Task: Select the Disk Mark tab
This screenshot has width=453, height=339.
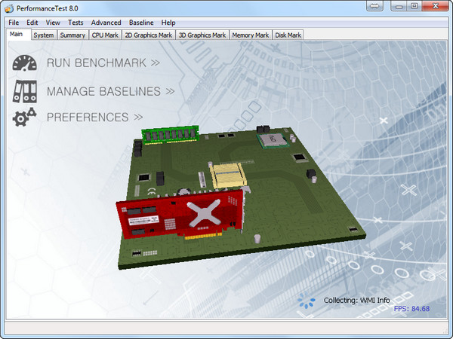Action: click(288, 35)
